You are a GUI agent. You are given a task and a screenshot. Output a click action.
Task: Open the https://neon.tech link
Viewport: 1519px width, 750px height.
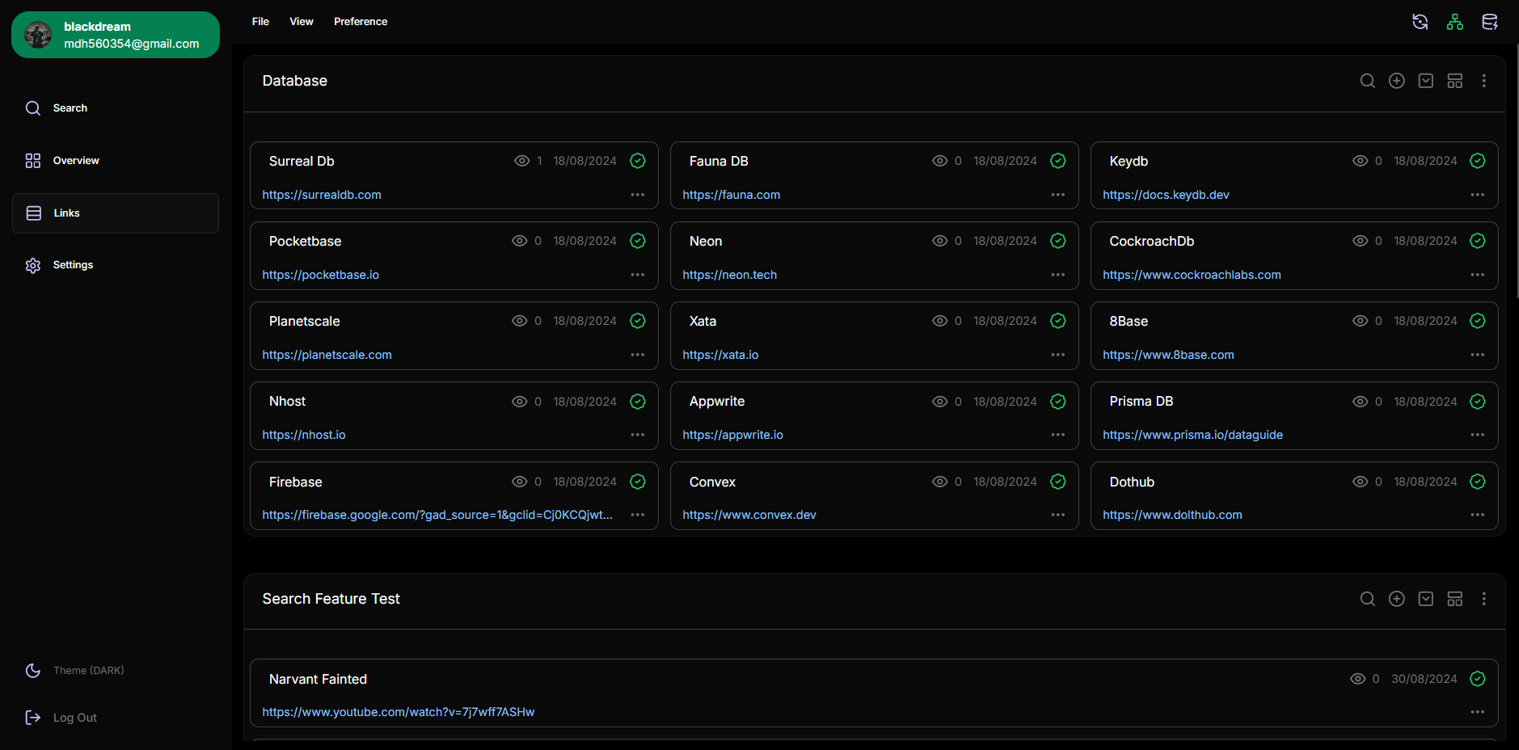pyautogui.click(x=730, y=275)
